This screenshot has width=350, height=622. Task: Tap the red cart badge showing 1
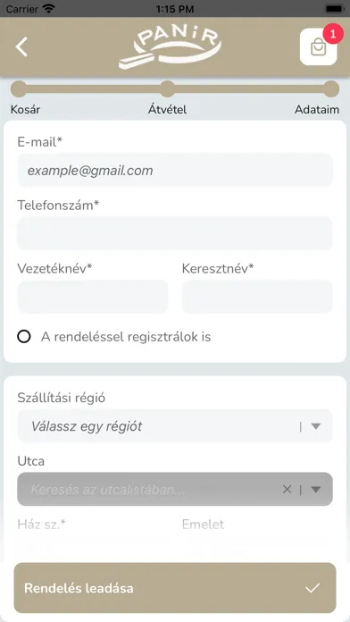(333, 34)
